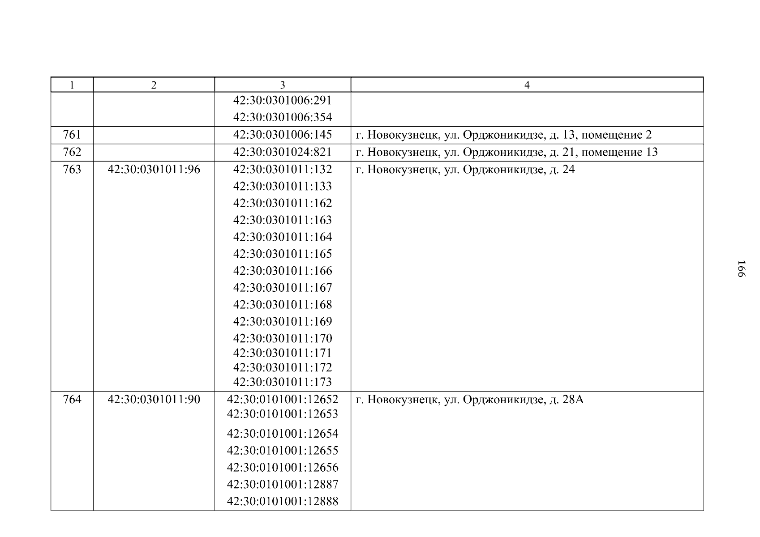This screenshot has width=760, height=537.
Task: Select row number 762
Action: 72,152
